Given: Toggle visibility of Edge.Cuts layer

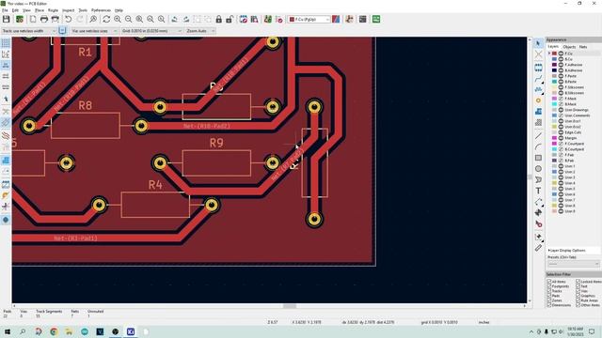Looking at the screenshot, I should 561,132.
